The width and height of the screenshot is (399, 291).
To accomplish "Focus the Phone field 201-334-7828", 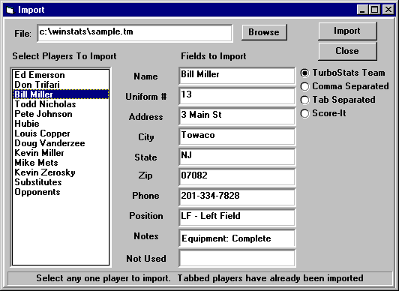I will click(x=237, y=197).
